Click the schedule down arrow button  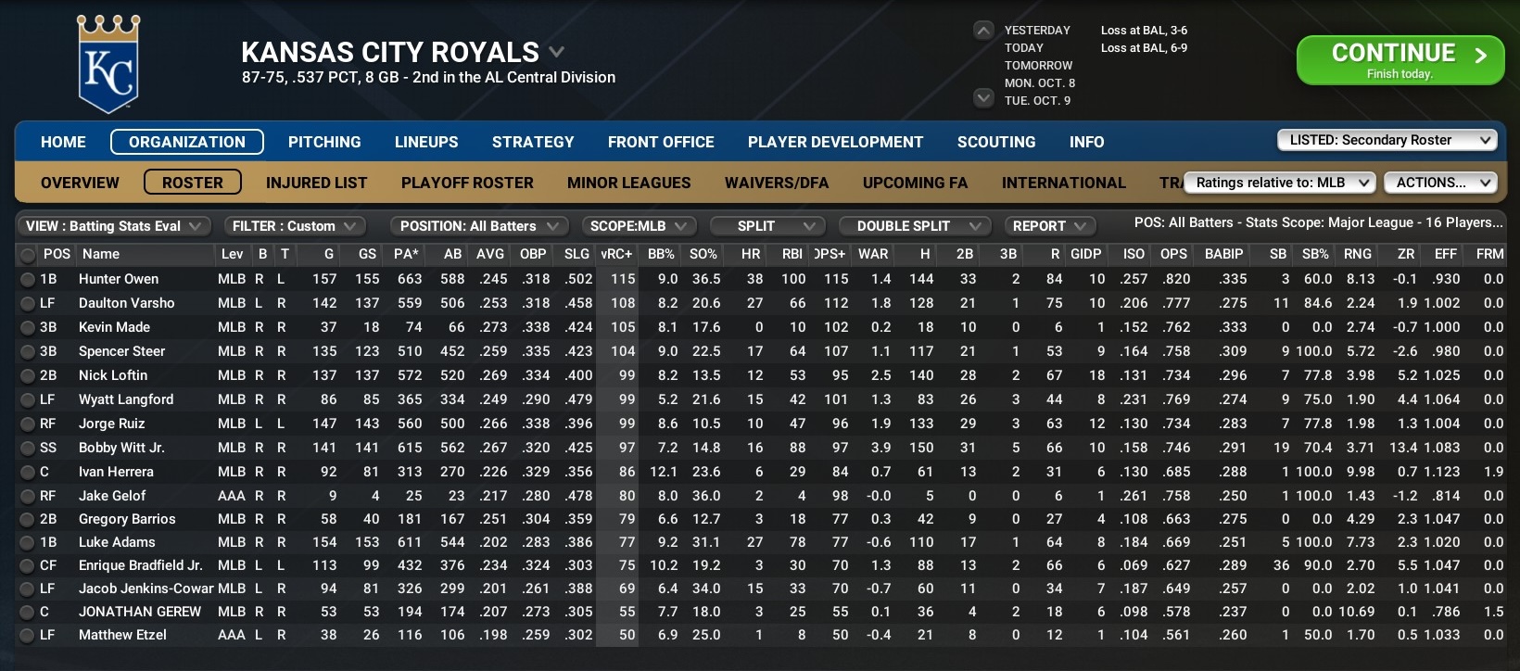983,97
